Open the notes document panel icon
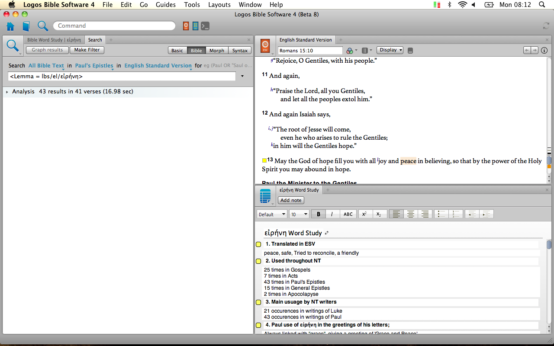Viewport: 554px width, 346px height. [x=265, y=196]
